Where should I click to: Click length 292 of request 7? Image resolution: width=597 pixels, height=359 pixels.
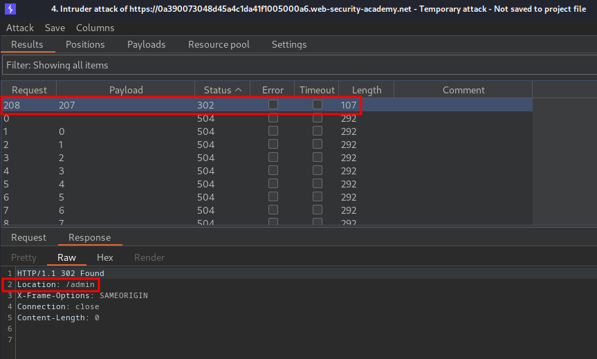coord(349,210)
